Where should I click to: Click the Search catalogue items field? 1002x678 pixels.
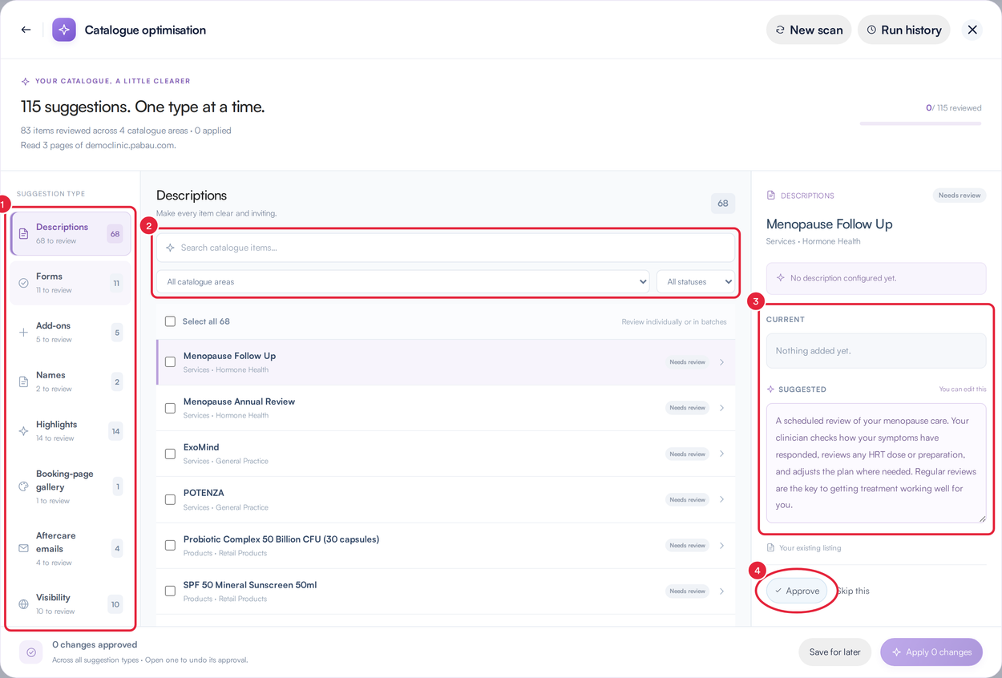click(446, 248)
